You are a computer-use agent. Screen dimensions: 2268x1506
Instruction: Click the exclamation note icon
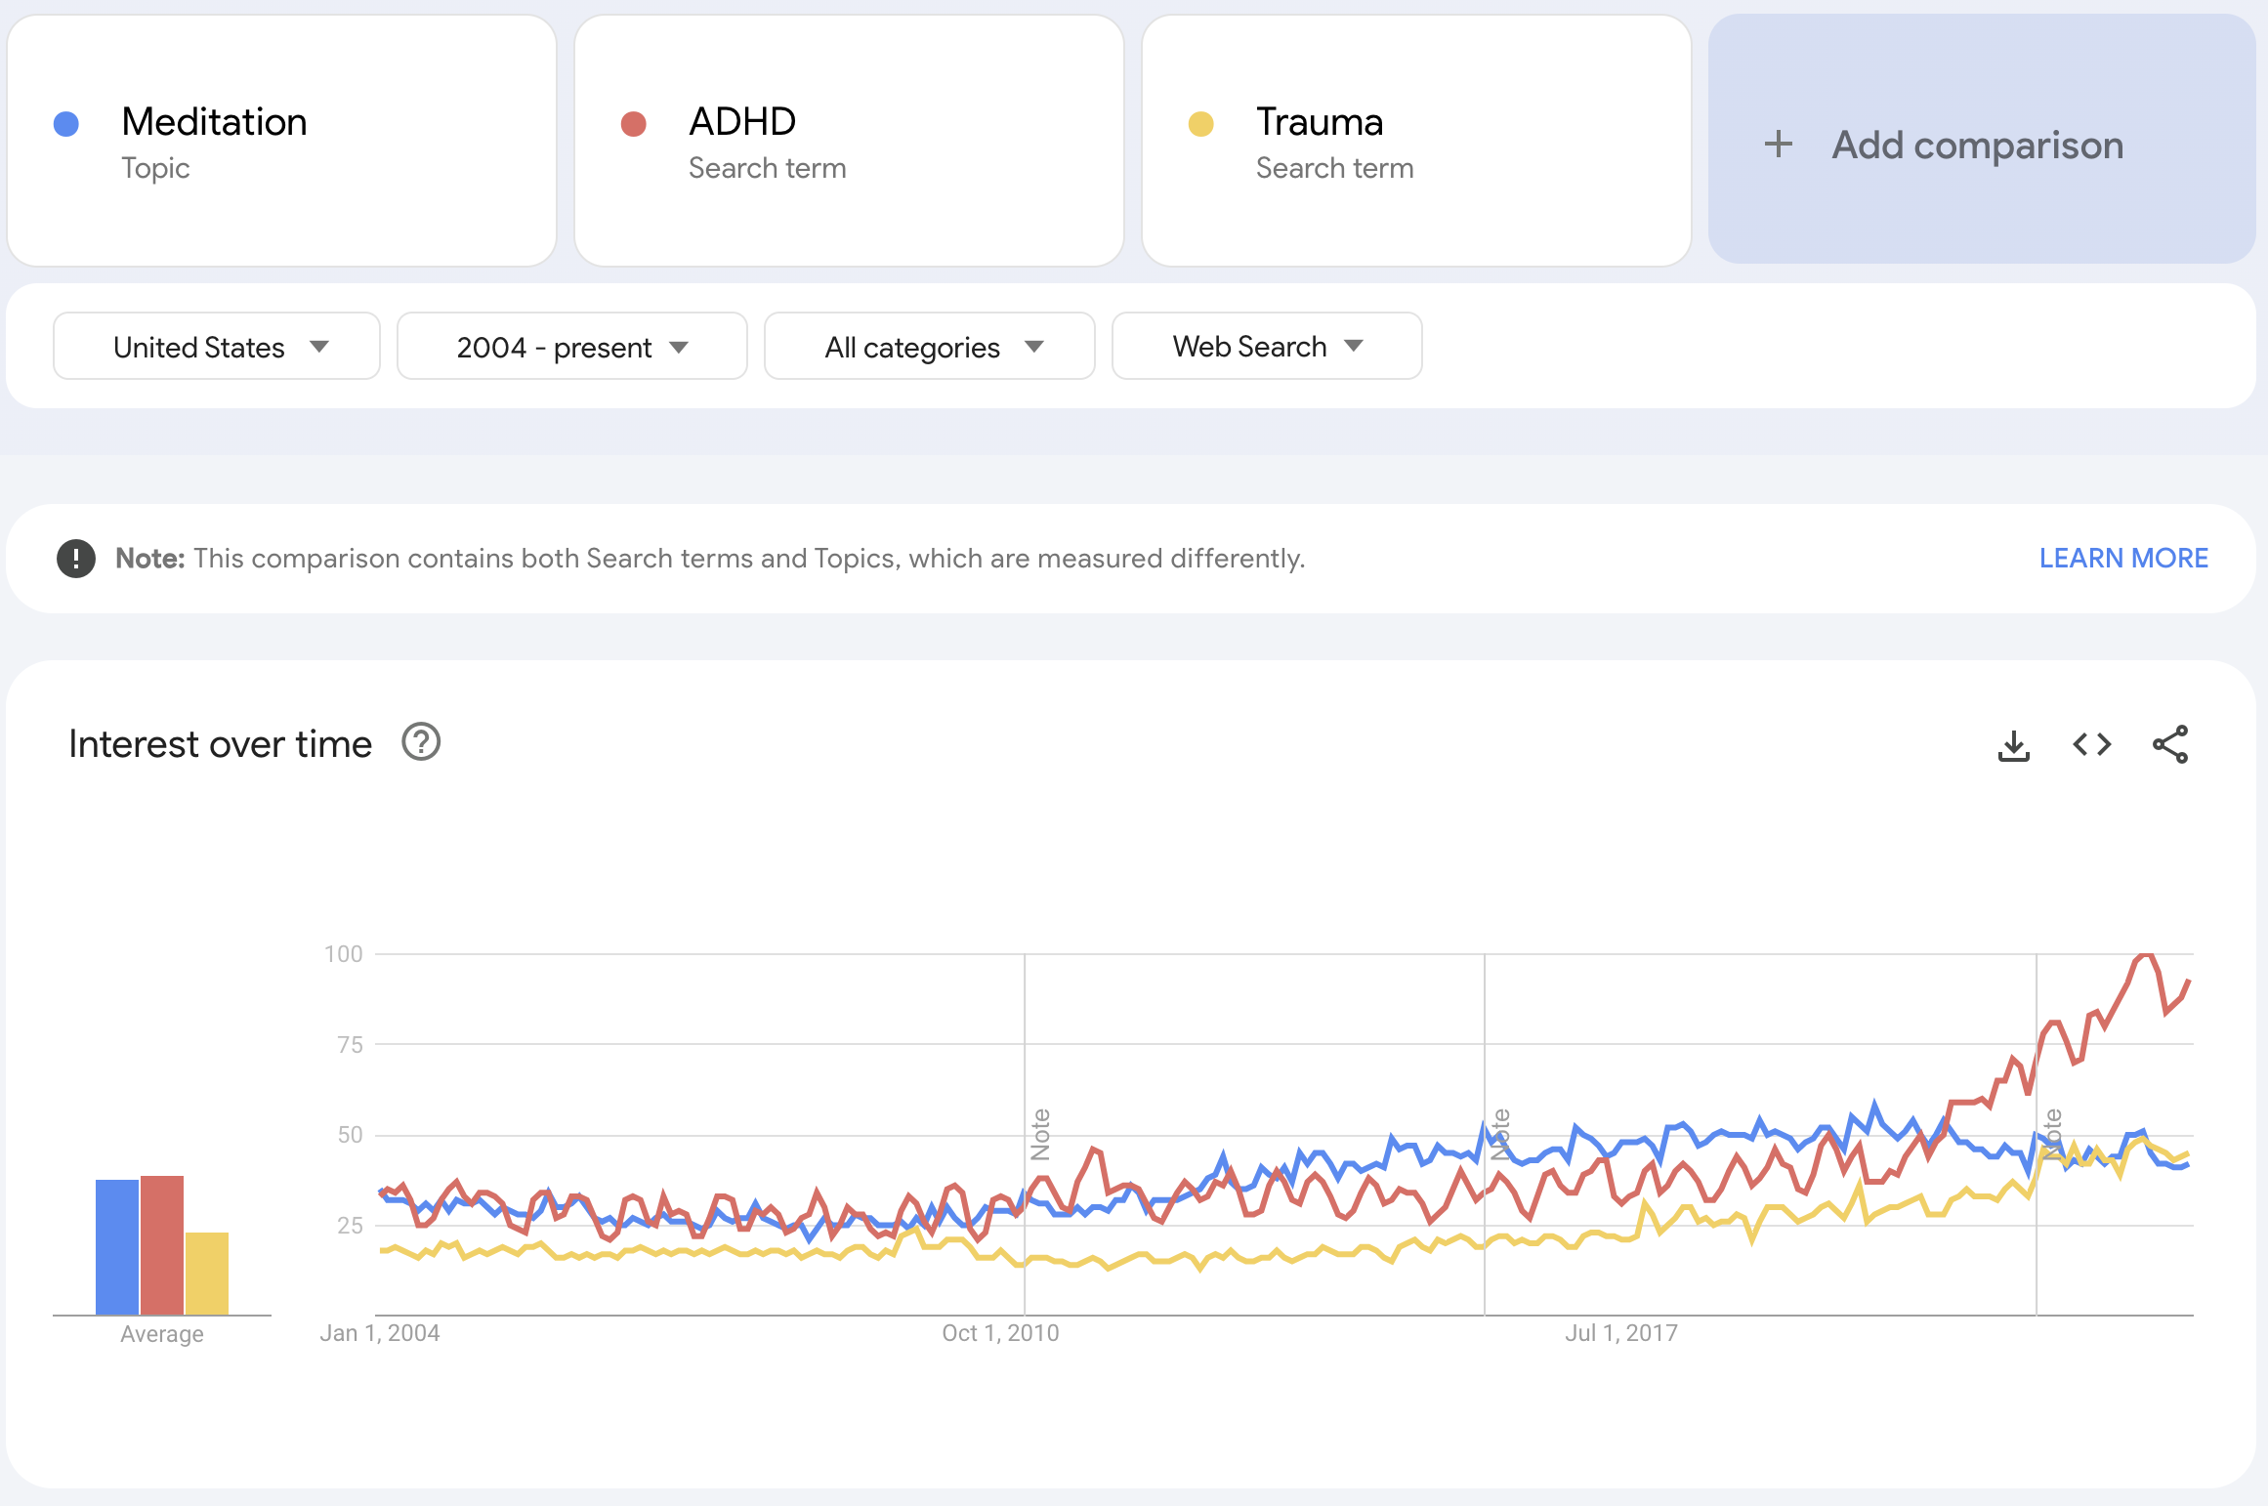pyautogui.click(x=76, y=559)
